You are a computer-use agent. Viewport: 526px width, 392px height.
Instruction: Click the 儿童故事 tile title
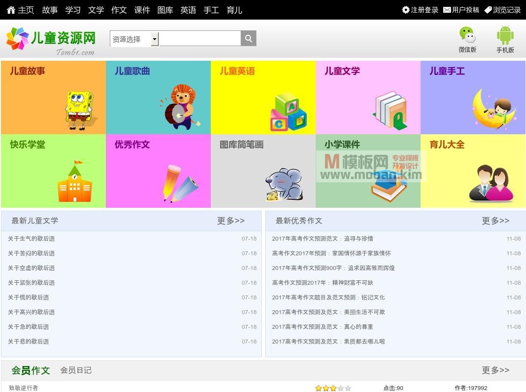(x=27, y=71)
